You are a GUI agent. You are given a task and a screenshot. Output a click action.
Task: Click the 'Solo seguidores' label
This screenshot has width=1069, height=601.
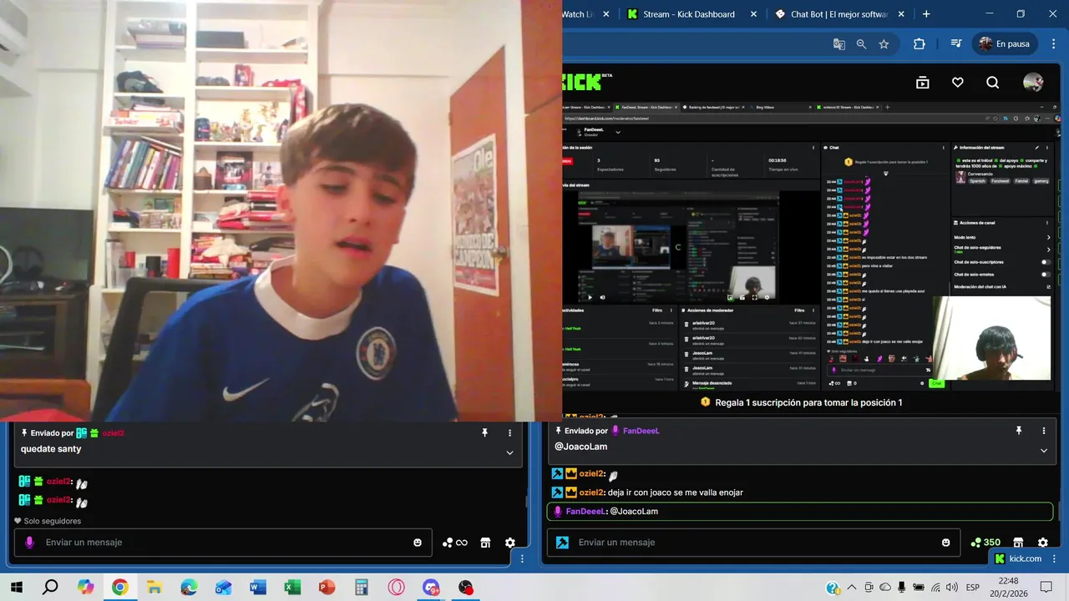(x=48, y=521)
